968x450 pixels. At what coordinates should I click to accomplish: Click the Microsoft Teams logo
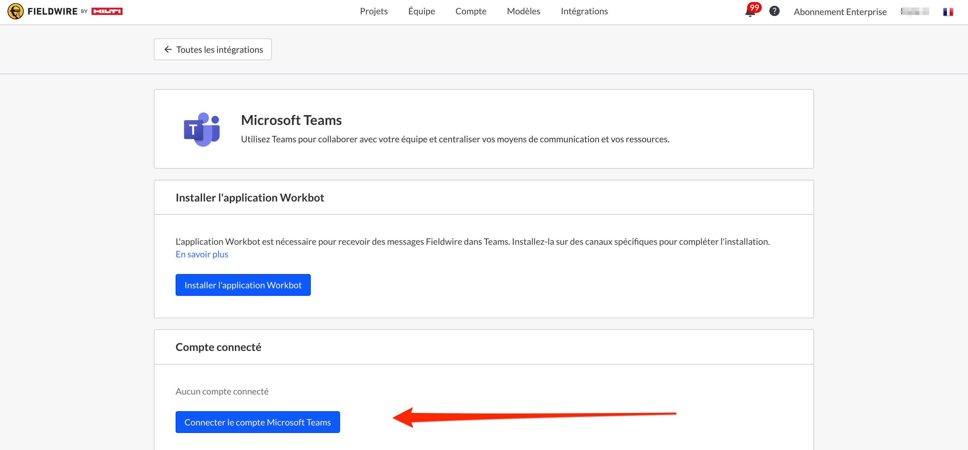(202, 129)
